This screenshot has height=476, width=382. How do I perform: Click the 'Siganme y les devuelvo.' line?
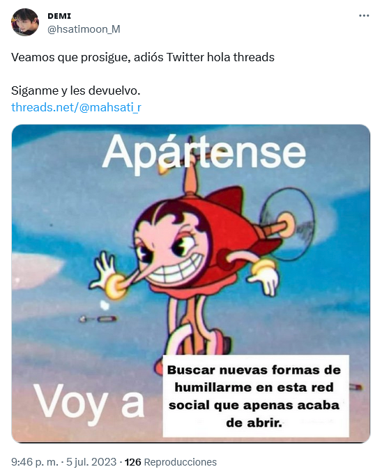pos(76,90)
